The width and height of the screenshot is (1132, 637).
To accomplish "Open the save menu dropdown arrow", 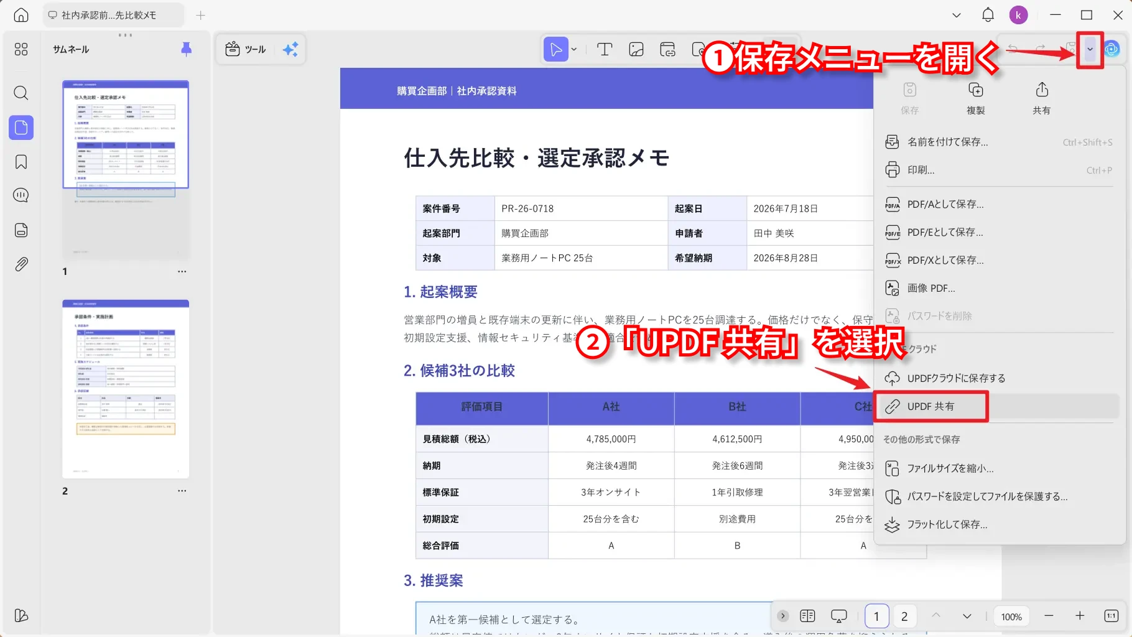I will pos(1090,49).
